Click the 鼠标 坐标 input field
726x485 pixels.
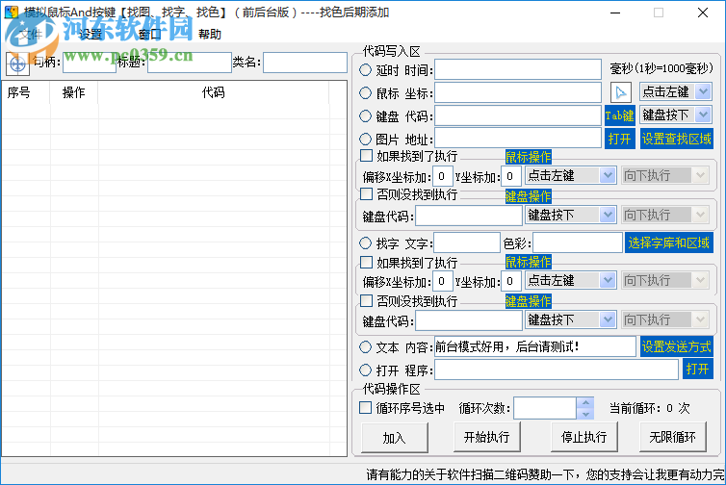coord(518,92)
